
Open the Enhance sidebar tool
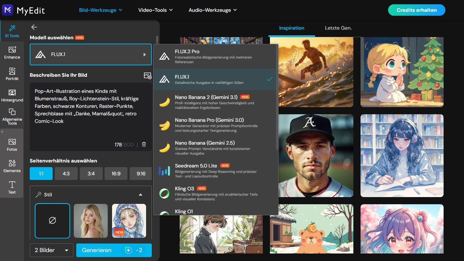12,52
